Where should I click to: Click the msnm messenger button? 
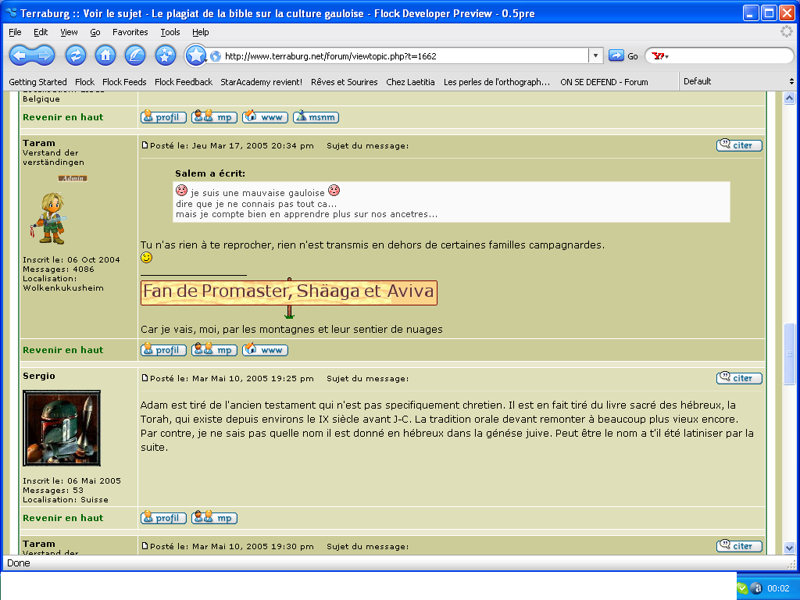pos(316,117)
